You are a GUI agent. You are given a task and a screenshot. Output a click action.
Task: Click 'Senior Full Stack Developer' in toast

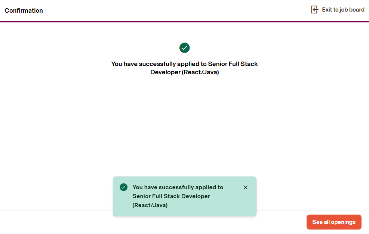pos(171,196)
